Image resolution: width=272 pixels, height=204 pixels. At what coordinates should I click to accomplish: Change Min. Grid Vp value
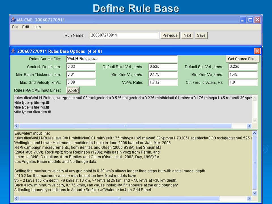point(243,75)
